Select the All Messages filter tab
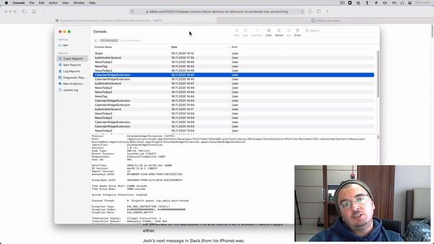 [109, 41]
